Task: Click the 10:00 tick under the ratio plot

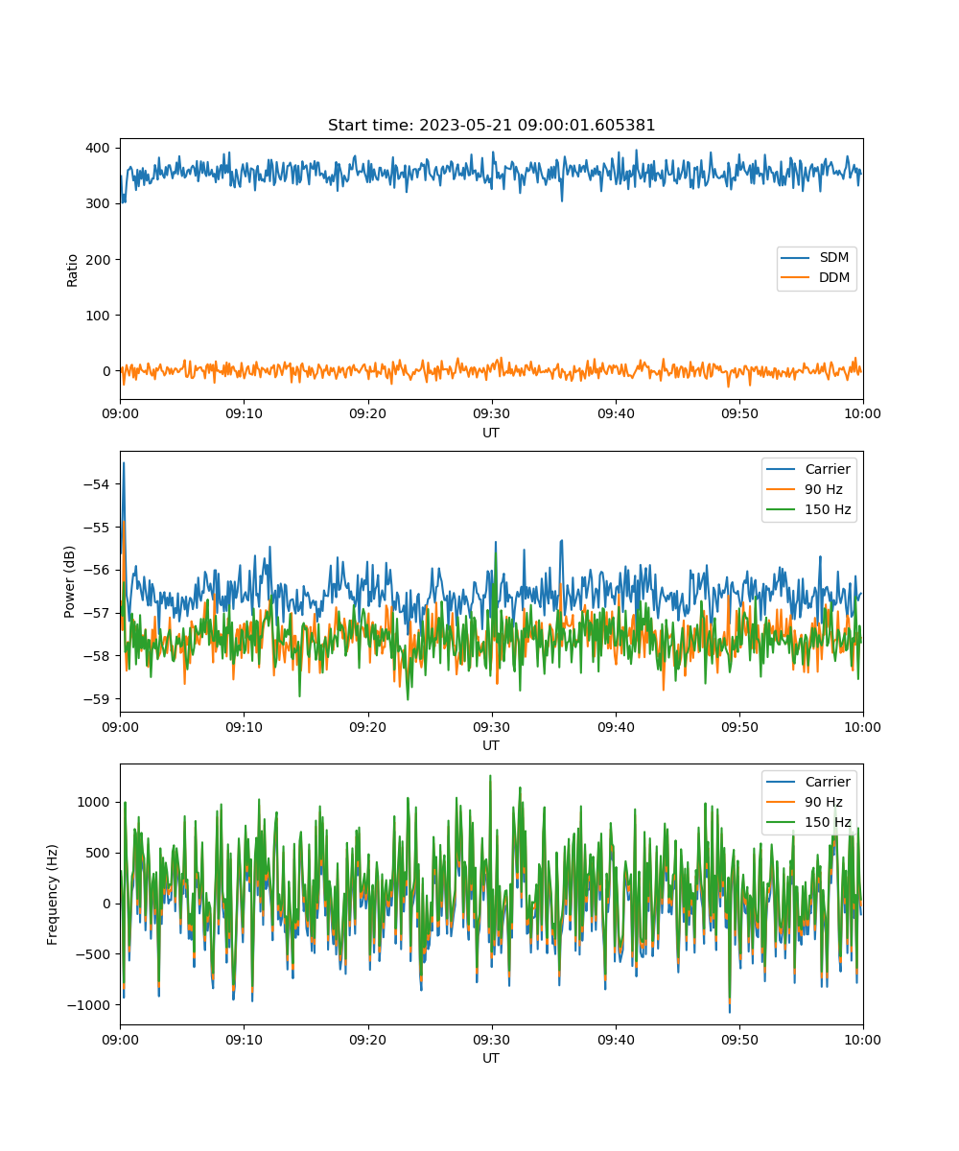Action: 862,413
